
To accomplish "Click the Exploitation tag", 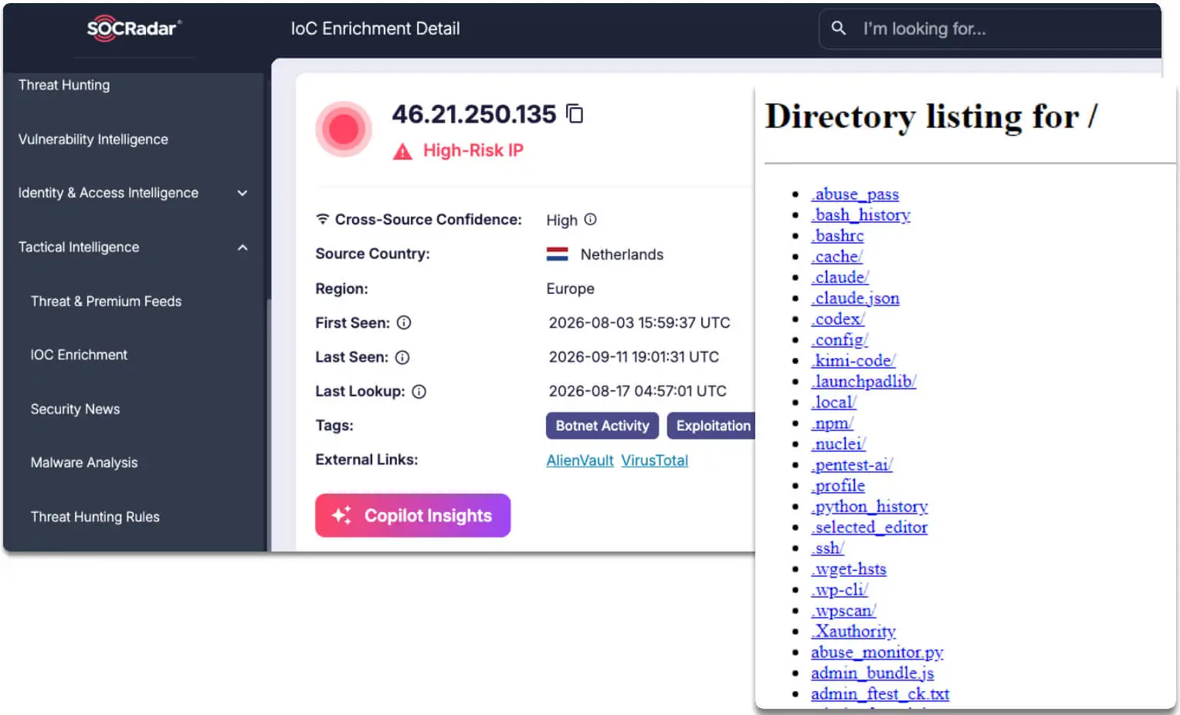I will coord(711,426).
